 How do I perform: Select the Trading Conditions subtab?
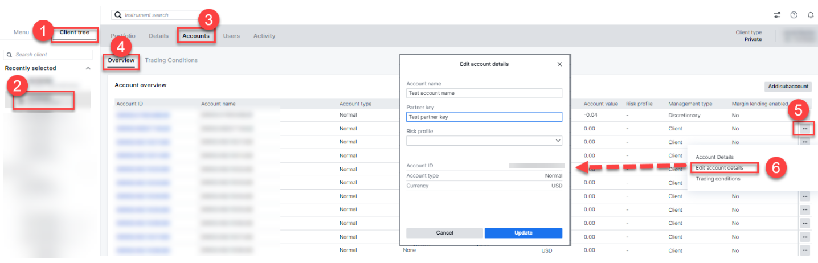pos(171,60)
